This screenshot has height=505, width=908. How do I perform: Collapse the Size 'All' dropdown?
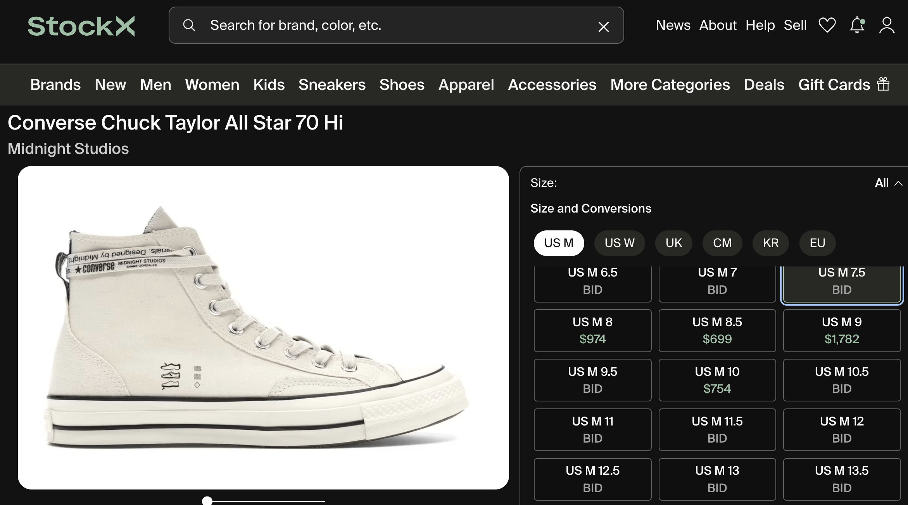pyautogui.click(x=889, y=183)
